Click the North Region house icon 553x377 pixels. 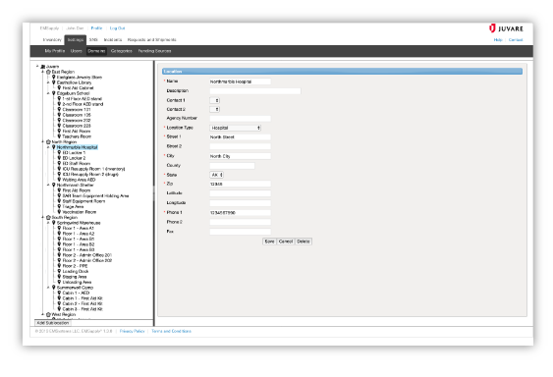pyautogui.click(x=49, y=142)
